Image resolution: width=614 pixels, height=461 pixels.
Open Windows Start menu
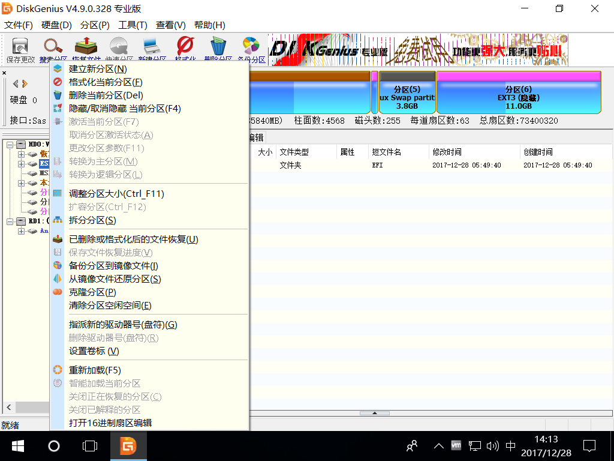(17, 446)
